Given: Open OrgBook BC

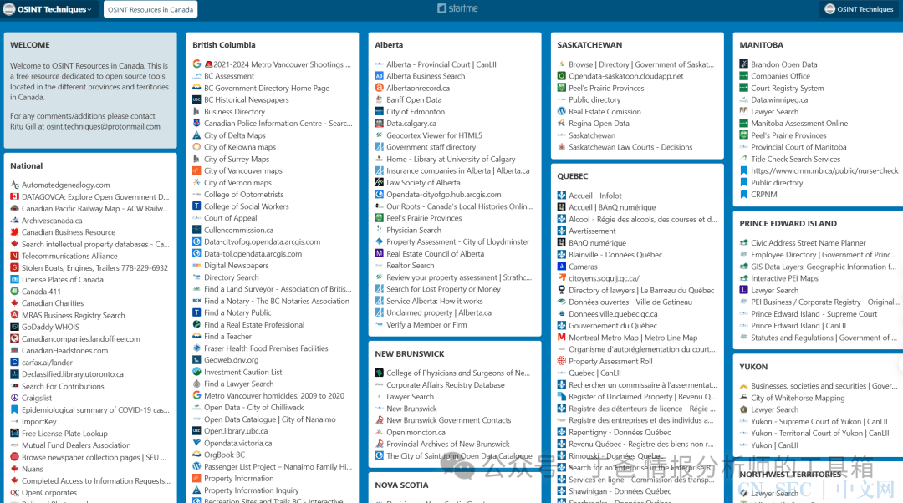Looking at the screenshot, I should coord(224,455).
